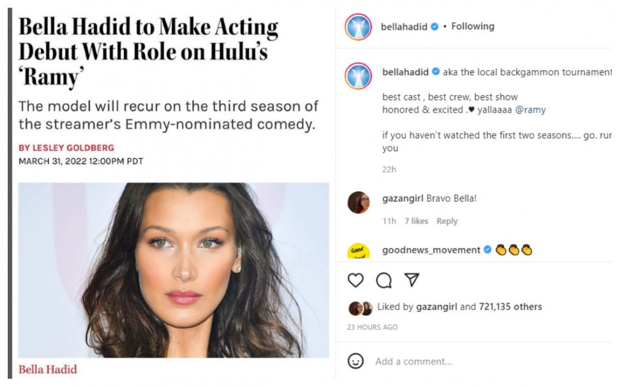620x387 pixels.
Task: Share post via paper plane icon
Action: click(412, 279)
